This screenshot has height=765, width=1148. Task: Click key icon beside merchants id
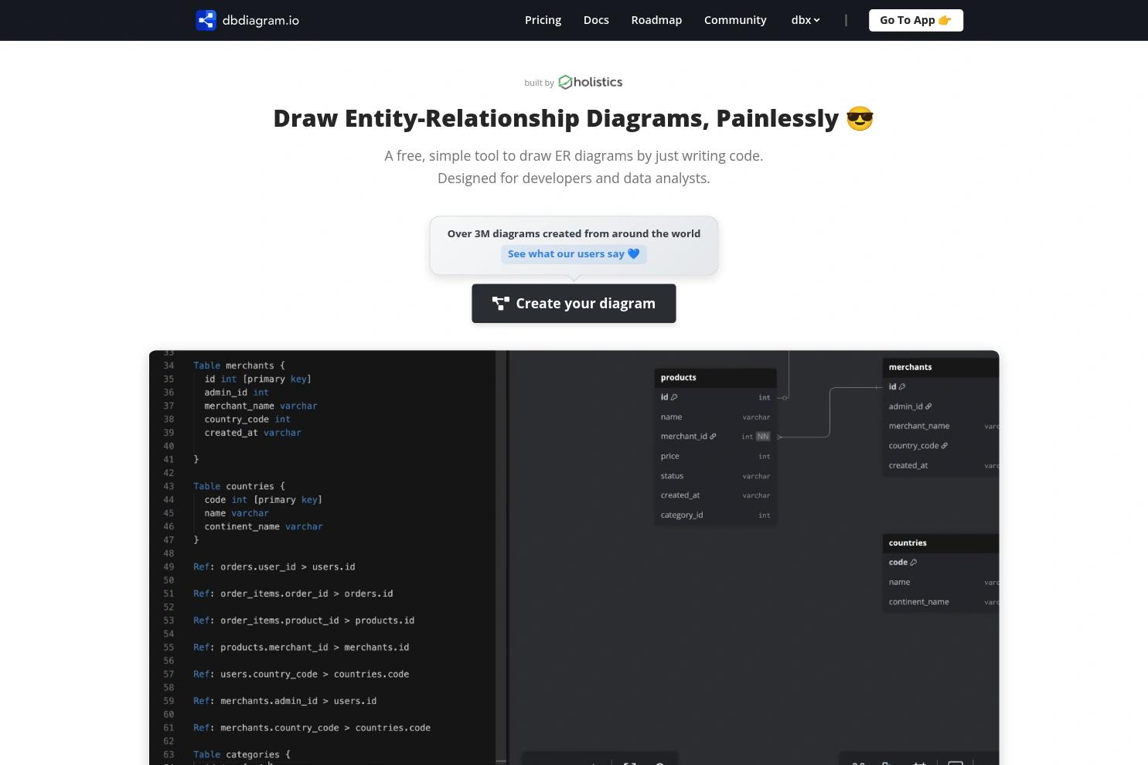pos(902,386)
